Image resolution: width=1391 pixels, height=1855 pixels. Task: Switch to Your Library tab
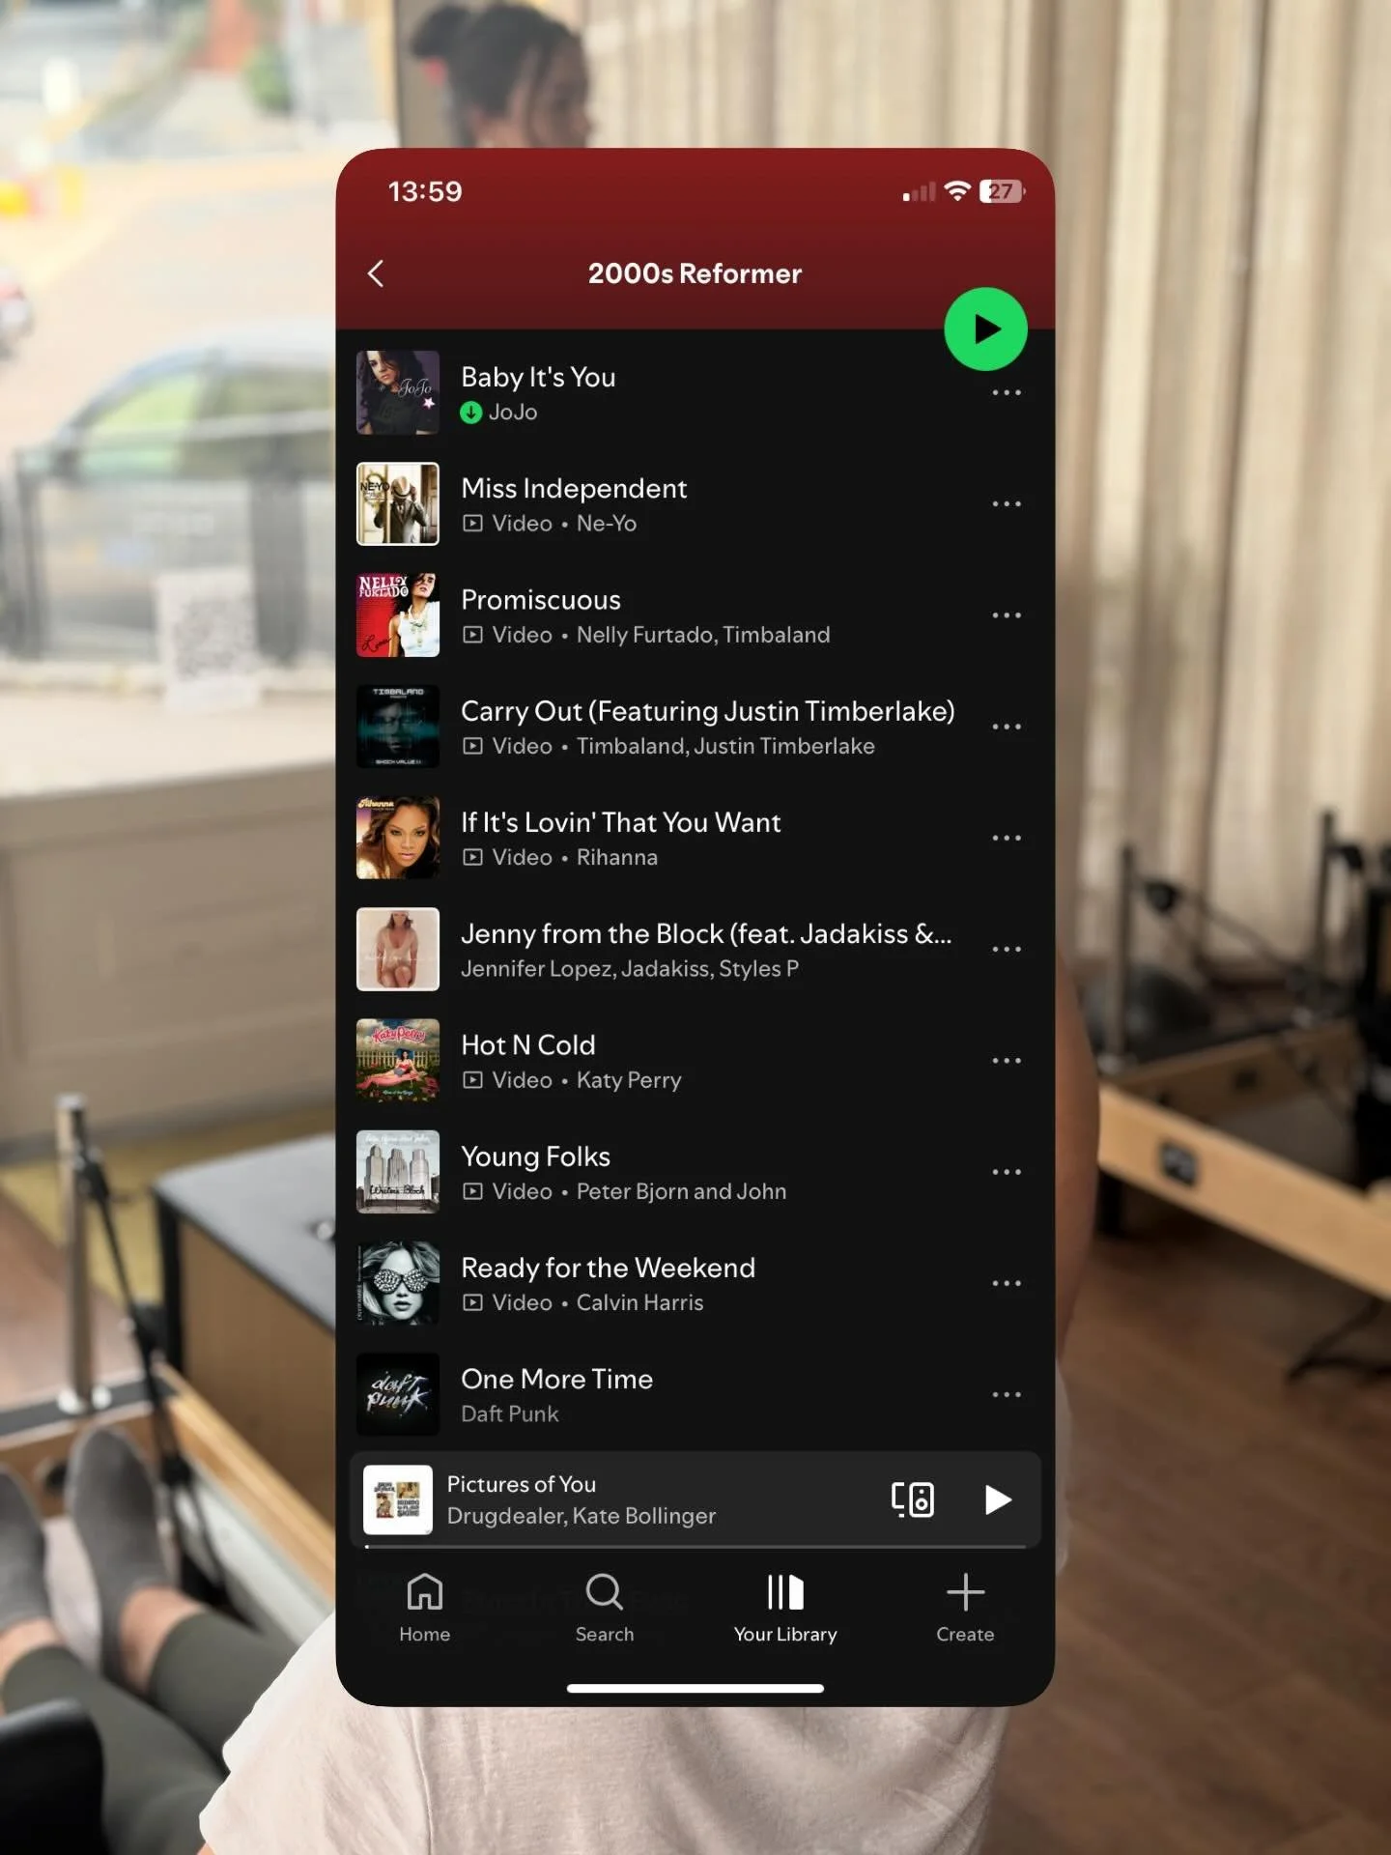click(785, 1608)
